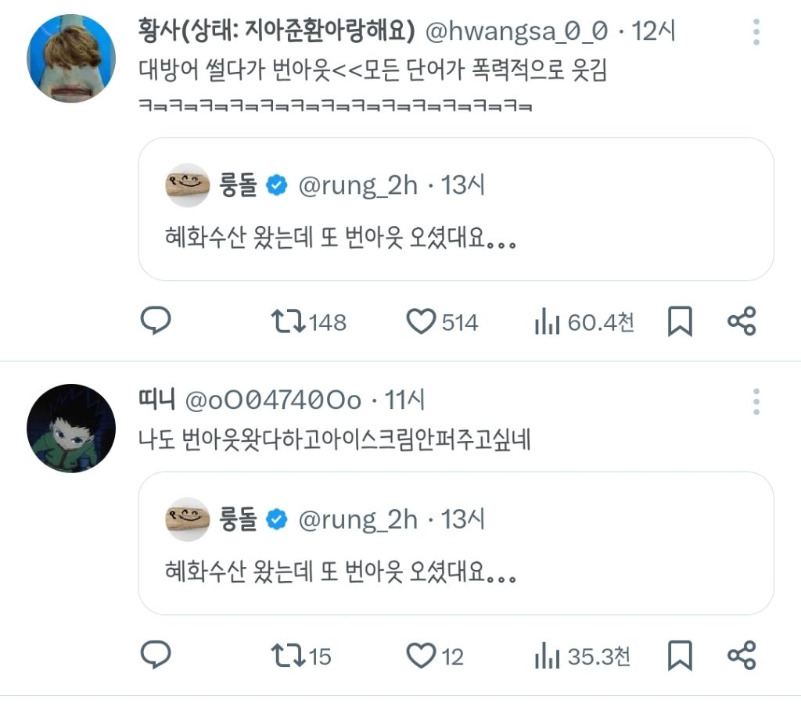Share the hwangsa_0_0 tweet

pos(741,321)
